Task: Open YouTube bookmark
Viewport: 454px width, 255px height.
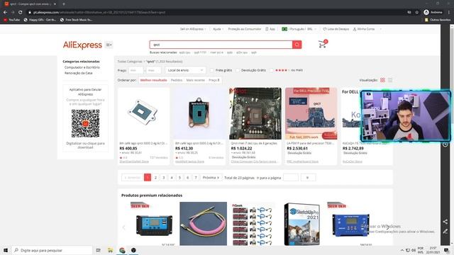Action: [11, 20]
